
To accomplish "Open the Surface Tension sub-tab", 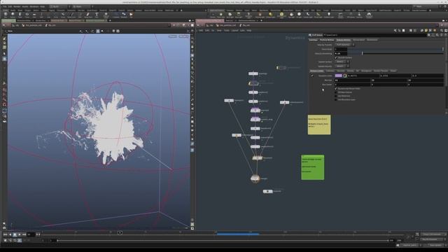I will pos(381,71).
